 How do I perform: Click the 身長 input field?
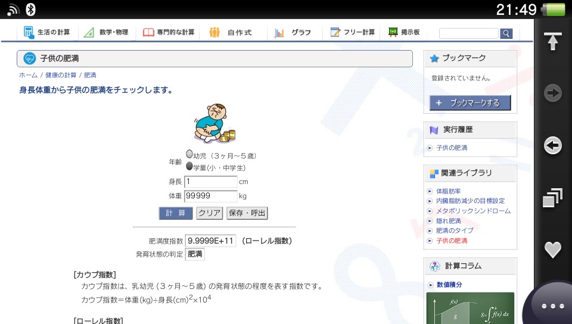pos(211,182)
